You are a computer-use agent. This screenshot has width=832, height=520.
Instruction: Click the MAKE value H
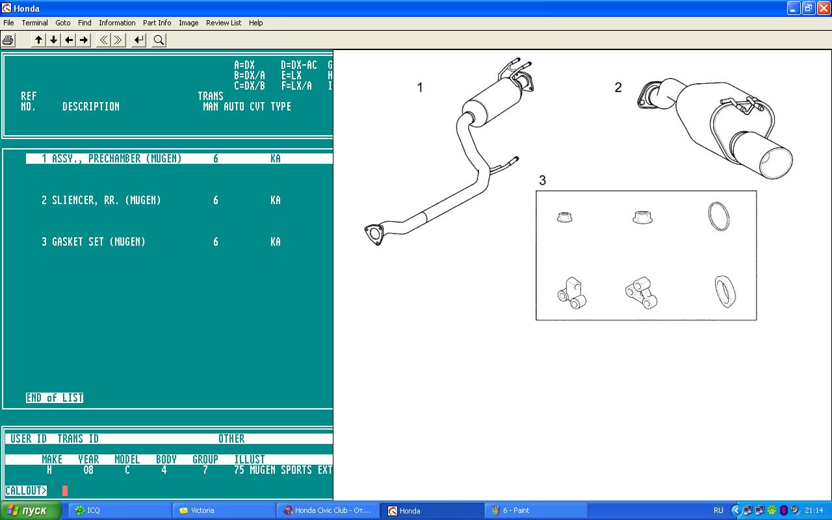pyautogui.click(x=49, y=470)
